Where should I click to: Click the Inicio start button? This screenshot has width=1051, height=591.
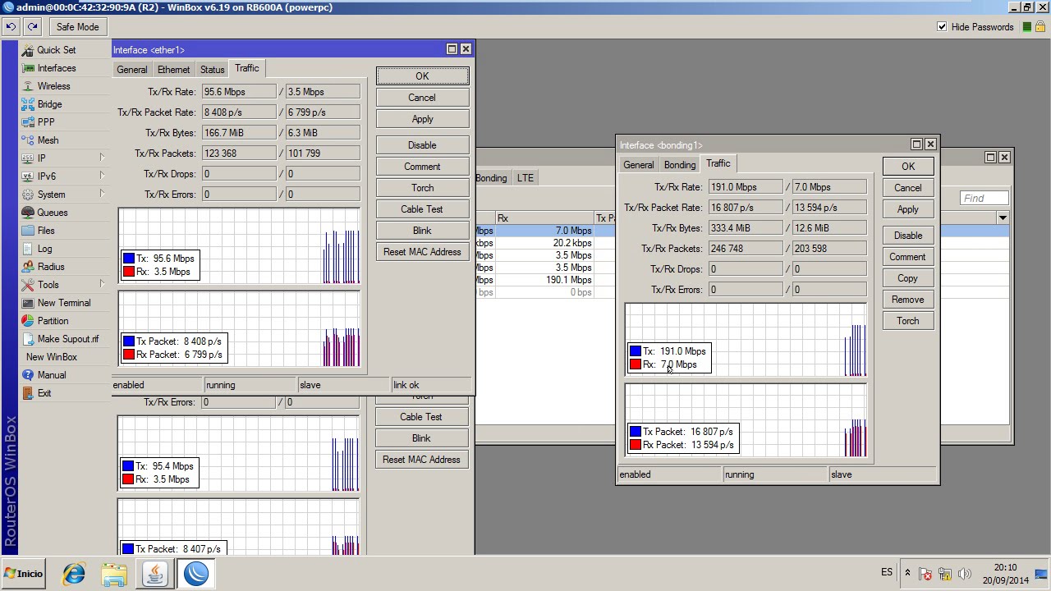[23, 574]
